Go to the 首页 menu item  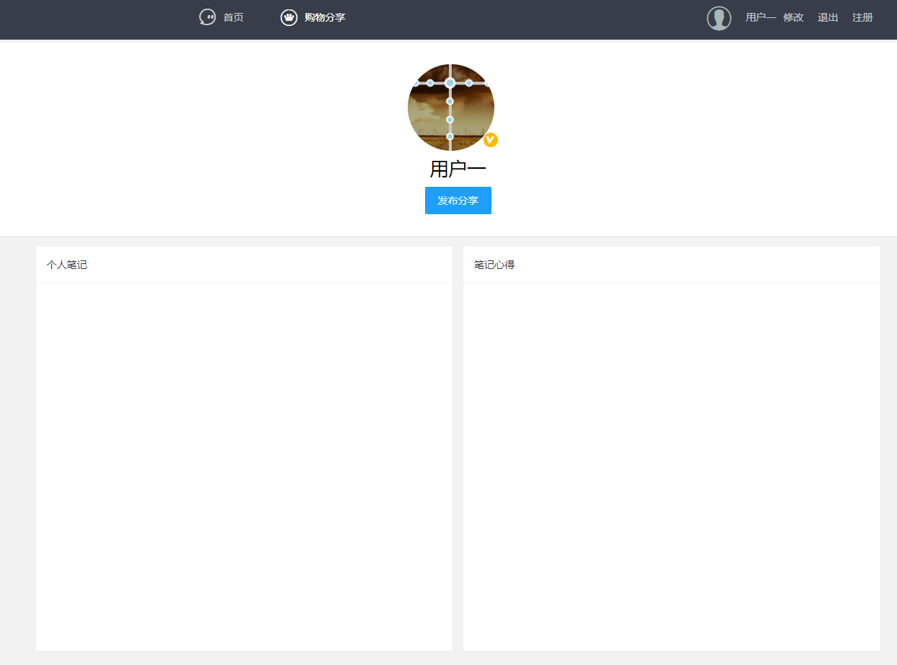click(233, 17)
